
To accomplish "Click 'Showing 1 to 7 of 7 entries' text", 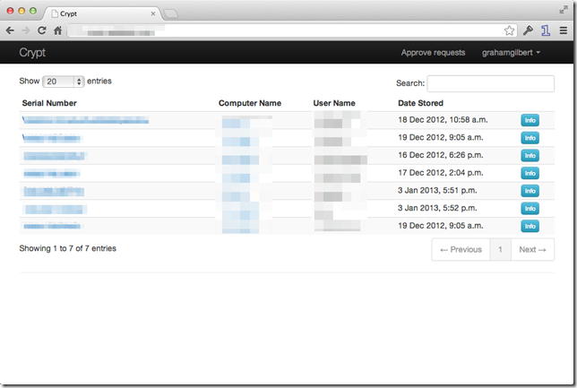I will pos(68,248).
